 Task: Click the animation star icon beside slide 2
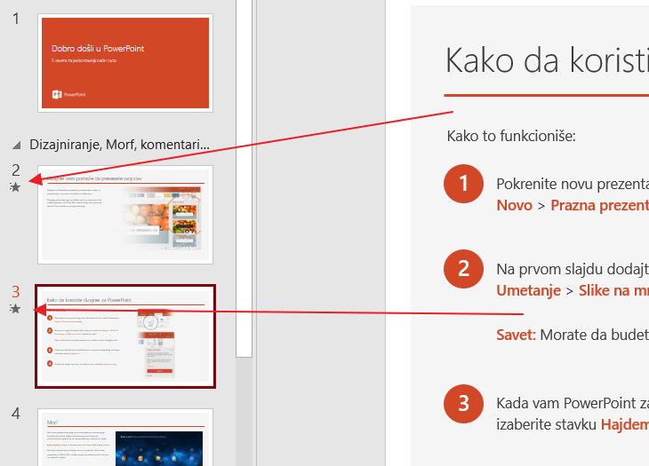15,187
